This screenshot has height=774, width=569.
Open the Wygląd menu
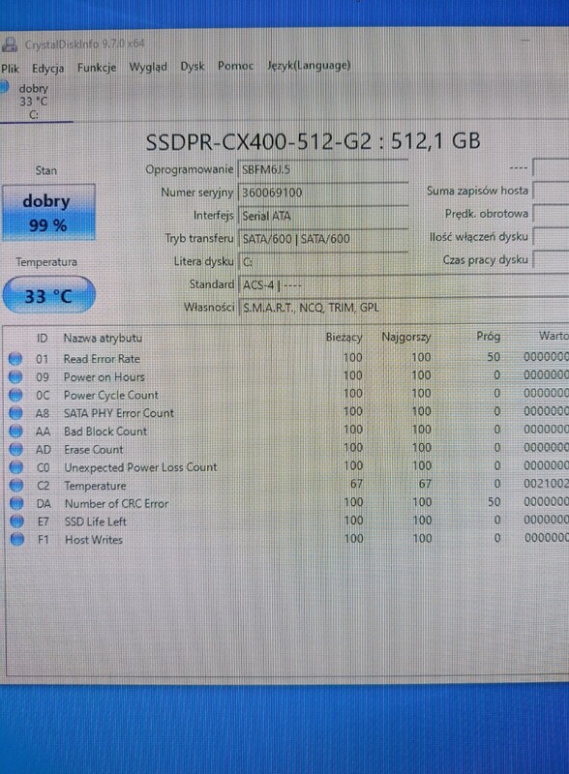[148, 67]
